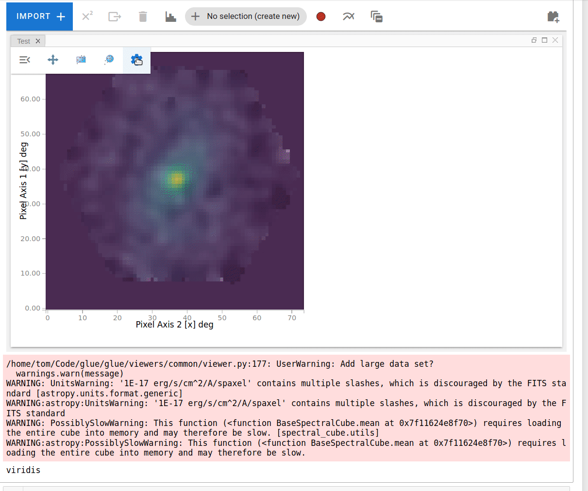Click the maximize icon of the viewer panel

coord(545,40)
